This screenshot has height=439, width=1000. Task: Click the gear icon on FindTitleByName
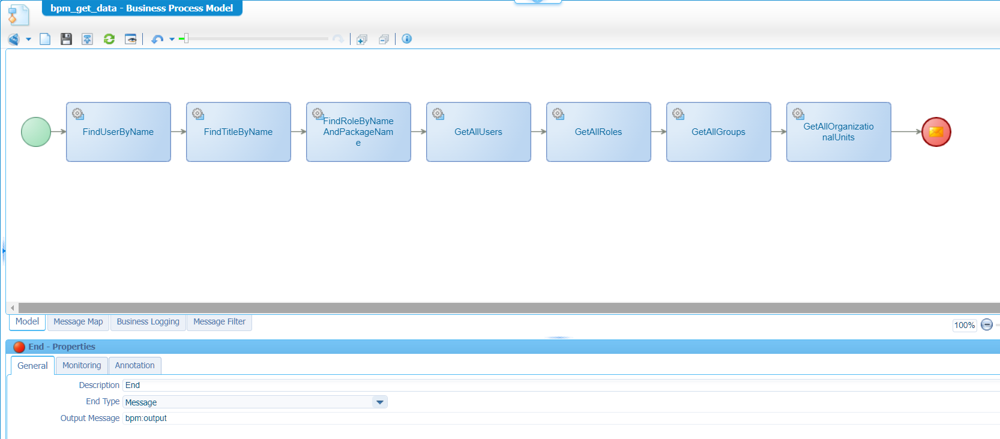pos(198,114)
